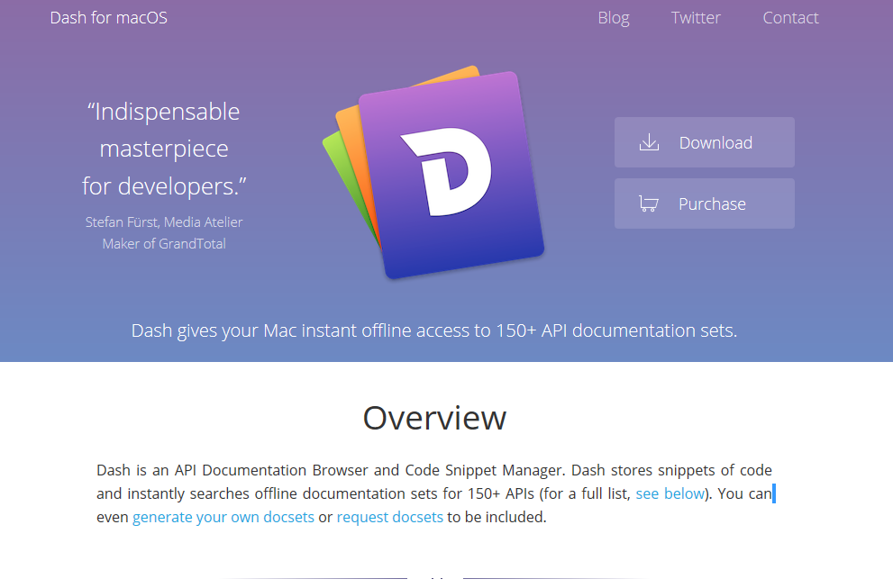The height and width of the screenshot is (588, 893).
Task: Click the download arrow icon
Action: tap(649, 142)
